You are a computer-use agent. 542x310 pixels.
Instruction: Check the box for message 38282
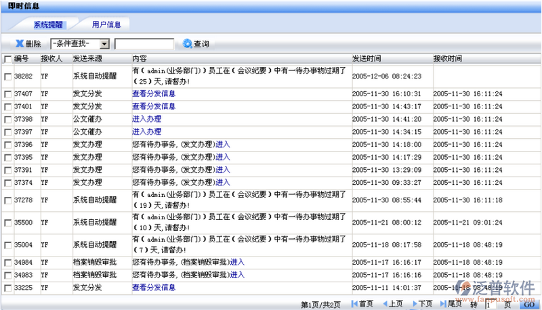pyautogui.click(x=7, y=76)
